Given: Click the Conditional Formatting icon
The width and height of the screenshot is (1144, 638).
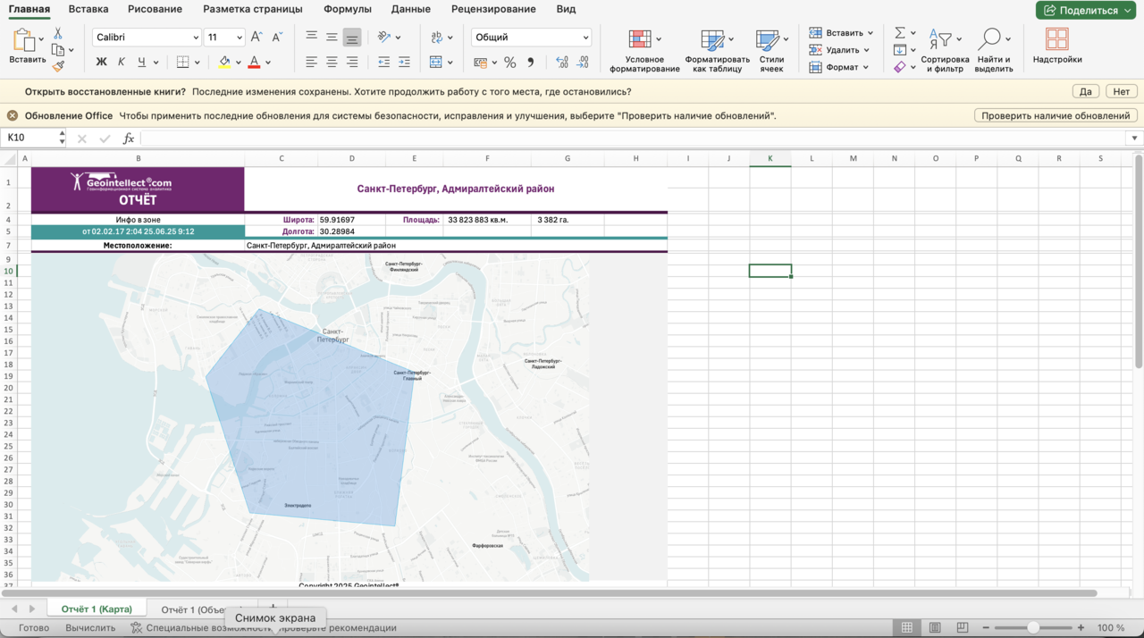Looking at the screenshot, I should (640, 39).
